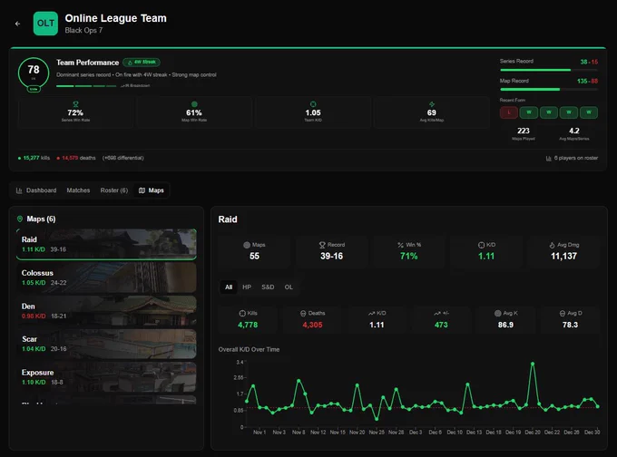Click the location pin icon beside Maps (6)

[20, 219]
